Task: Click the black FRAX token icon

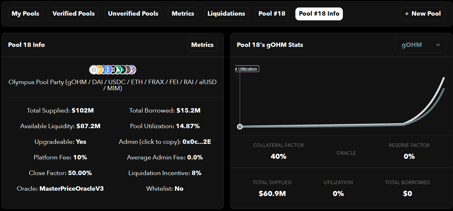Action: point(113,70)
